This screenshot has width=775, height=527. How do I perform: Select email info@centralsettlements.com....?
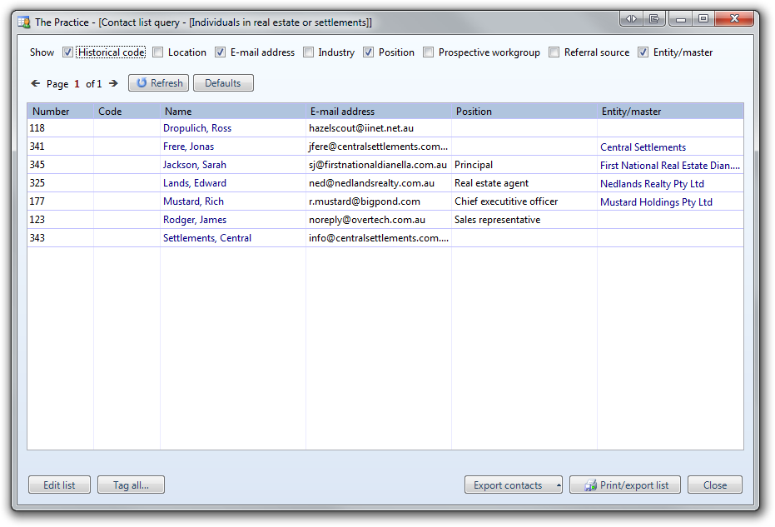pos(379,238)
